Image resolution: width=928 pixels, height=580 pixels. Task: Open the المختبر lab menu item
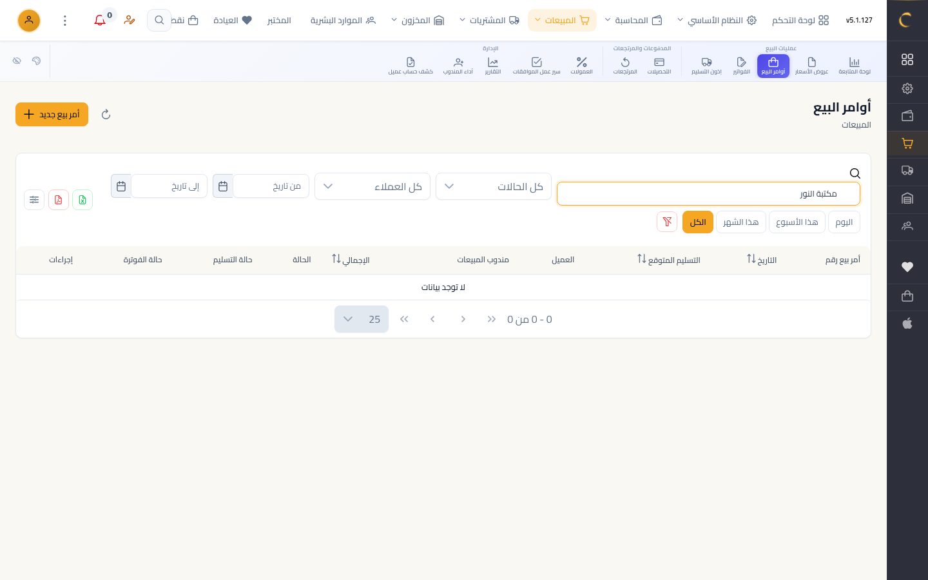point(279,21)
